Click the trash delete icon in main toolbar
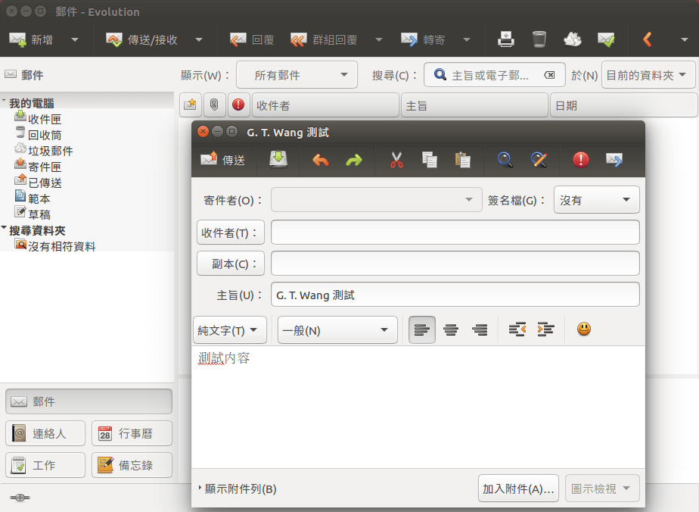This screenshot has width=699, height=512. pyautogui.click(x=539, y=39)
